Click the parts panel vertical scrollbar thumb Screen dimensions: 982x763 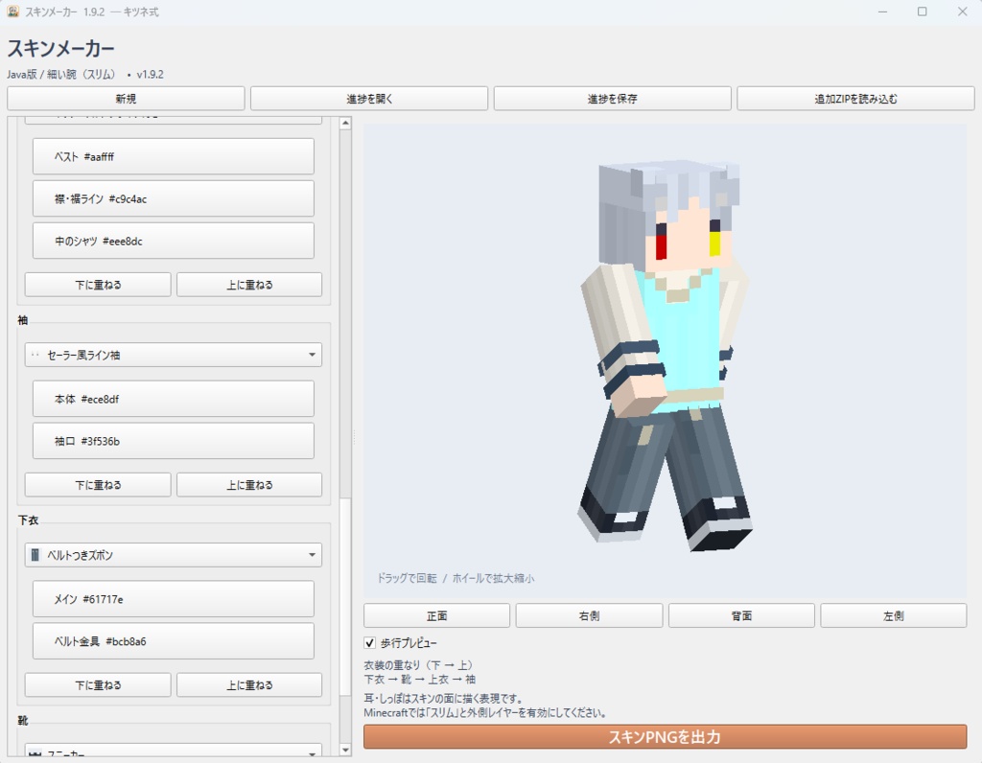tap(345, 597)
